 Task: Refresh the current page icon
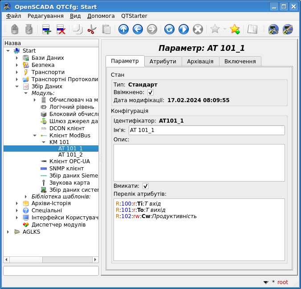click(x=169, y=29)
